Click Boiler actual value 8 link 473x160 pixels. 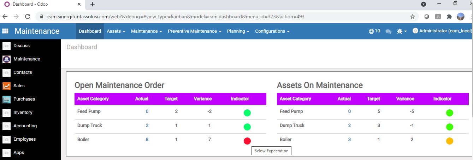pos(147,140)
